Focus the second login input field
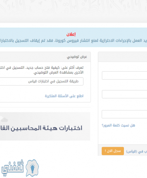The height and width of the screenshot is (178, 147). (x=125, y=94)
